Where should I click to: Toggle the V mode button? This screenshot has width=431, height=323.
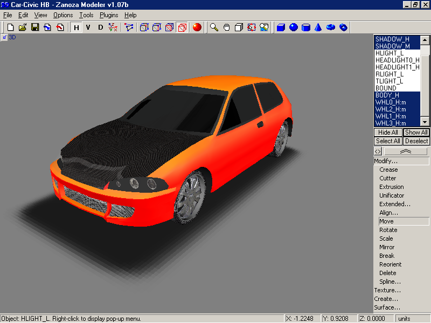pos(88,27)
